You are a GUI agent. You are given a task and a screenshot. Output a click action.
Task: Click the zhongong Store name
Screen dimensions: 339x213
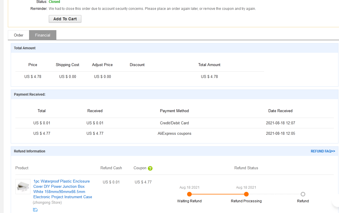[47, 203]
